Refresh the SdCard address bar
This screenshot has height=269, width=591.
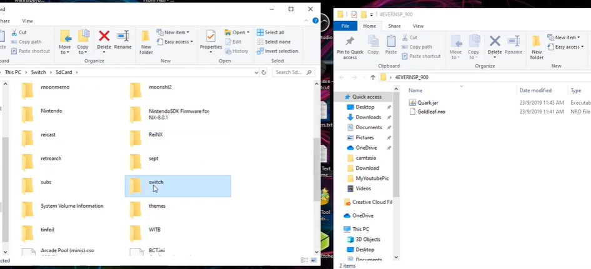click(264, 72)
